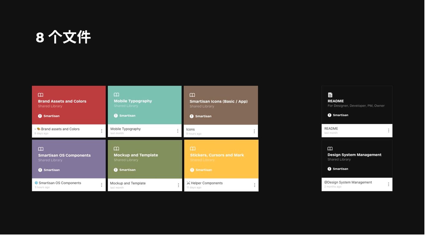The height and width of the screenshot is (239, 426).
Task: Click the Smartisan logo on the yellow Stickers card
Action: tap(192, 170)
